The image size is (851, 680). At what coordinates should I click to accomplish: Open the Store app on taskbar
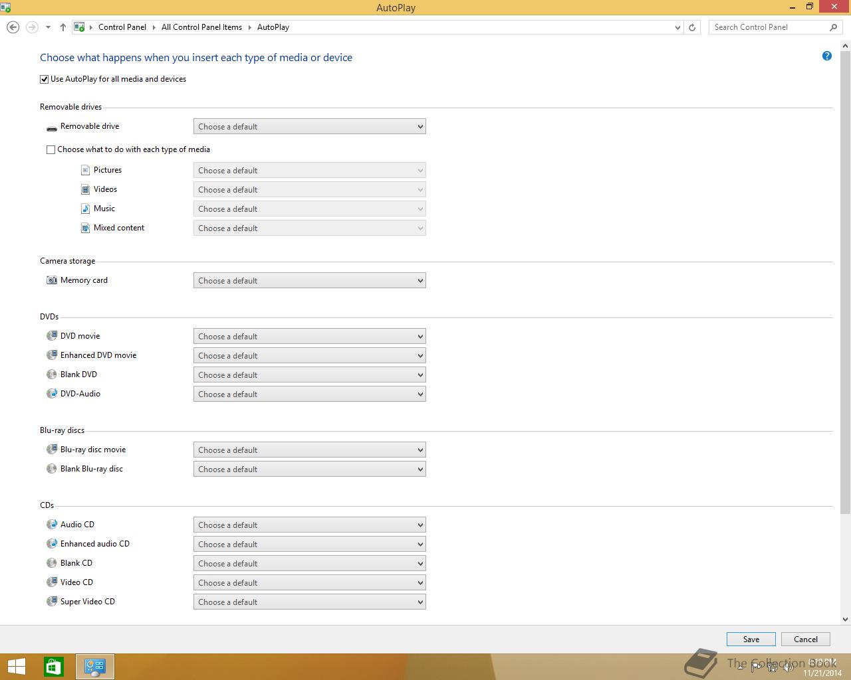click(x=54, y=667)
